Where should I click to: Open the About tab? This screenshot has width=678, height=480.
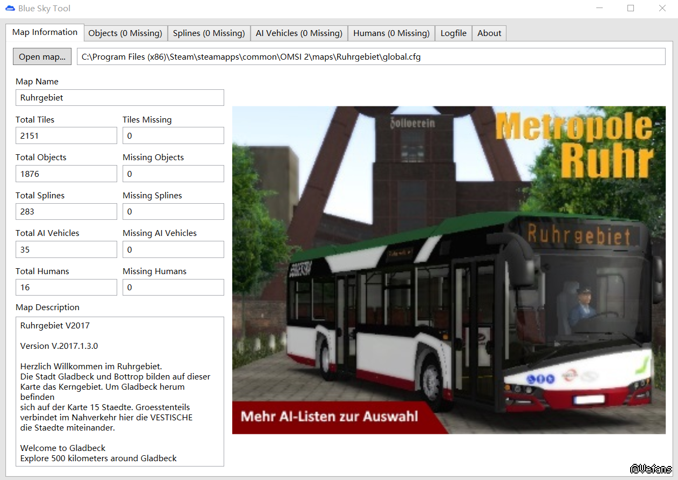[x=489, y=33]
